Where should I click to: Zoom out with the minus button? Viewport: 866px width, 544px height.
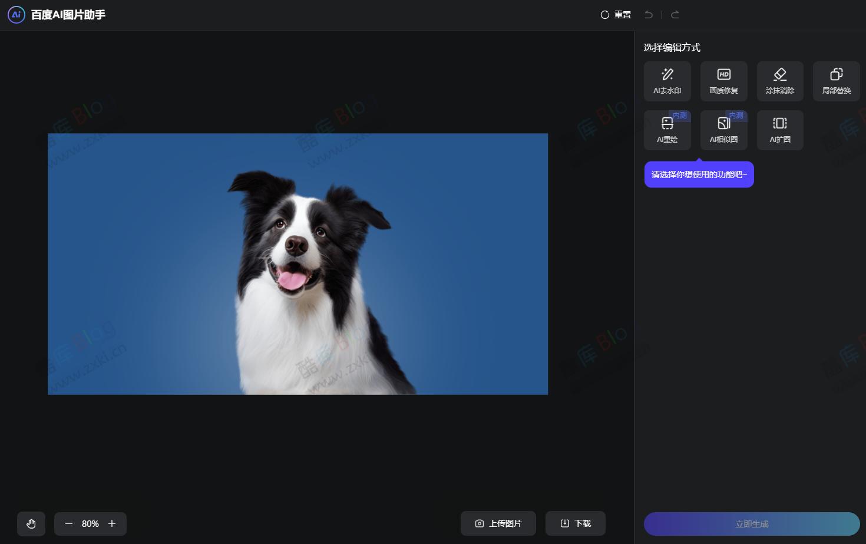point(69,523)
